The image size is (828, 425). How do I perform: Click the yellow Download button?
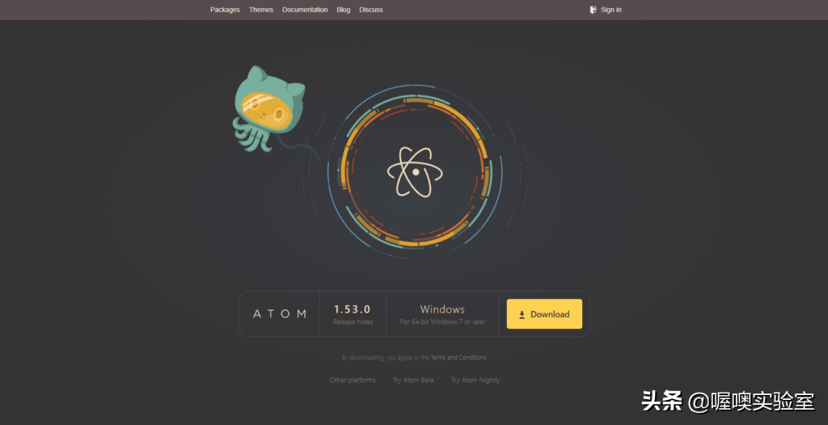[x=544, y=314]
